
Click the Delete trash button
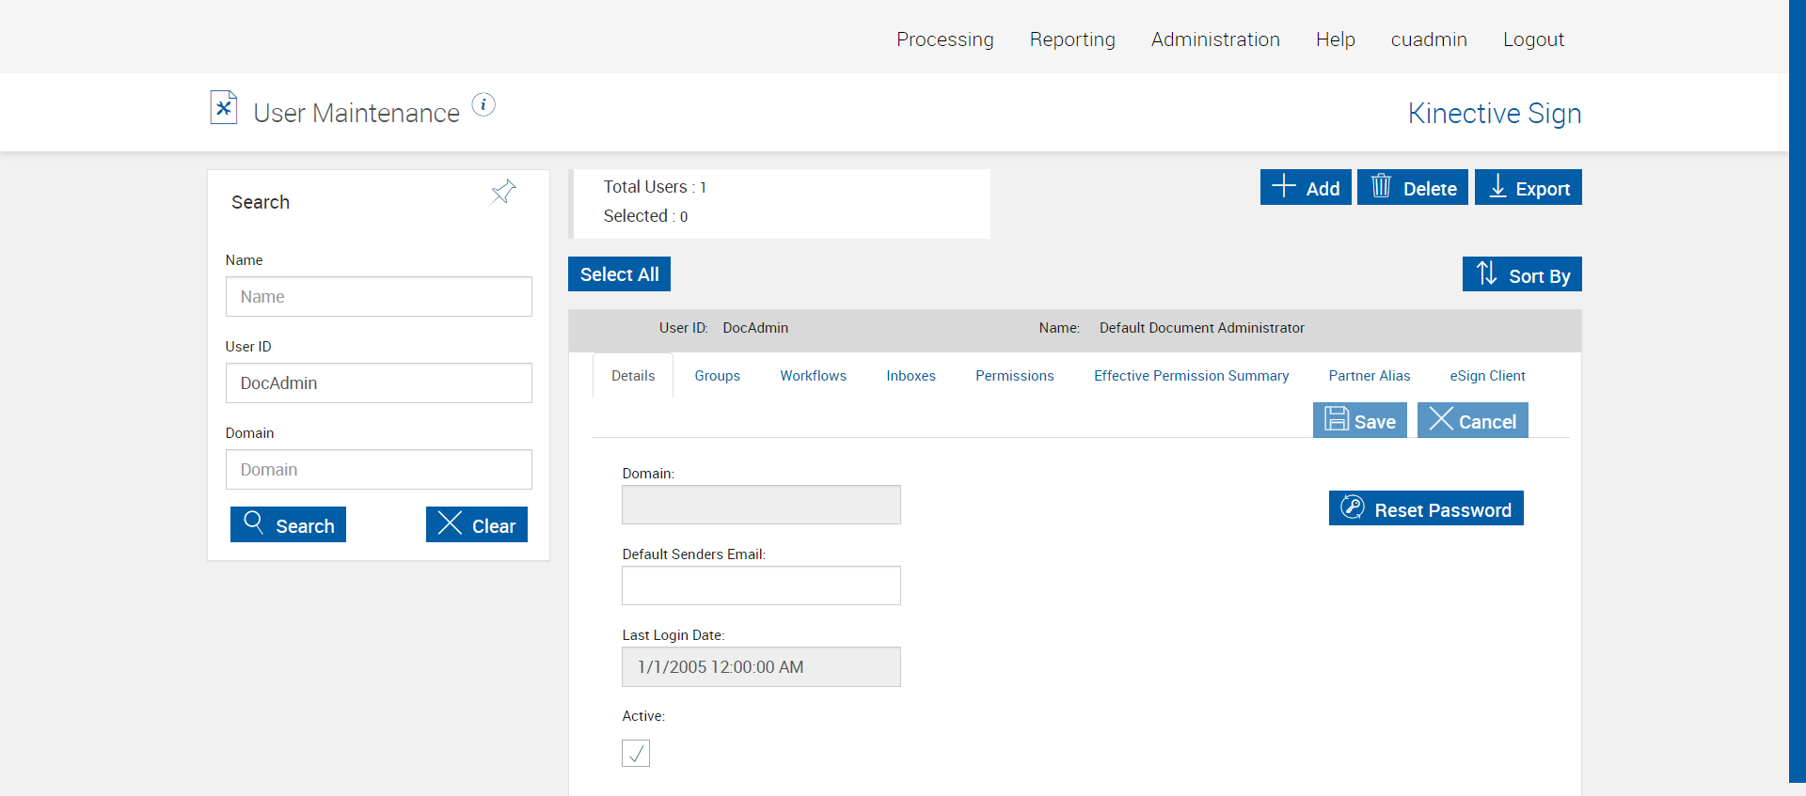pos(1412,187)
